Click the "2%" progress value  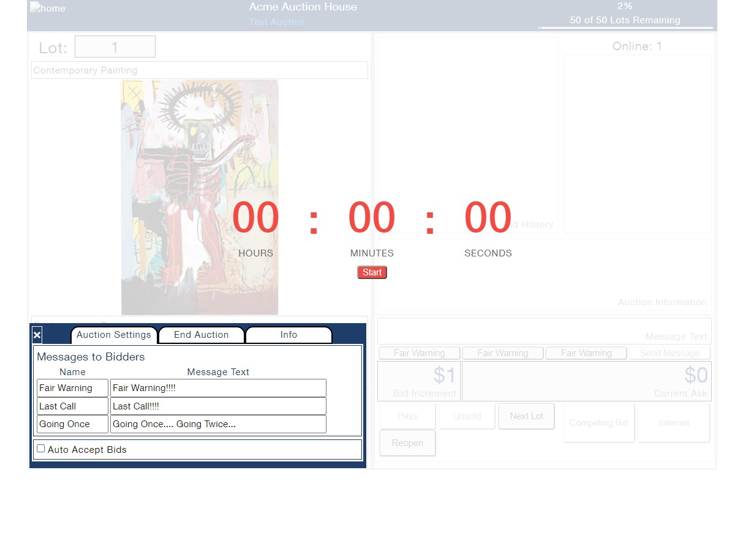[x=625, y=6]
